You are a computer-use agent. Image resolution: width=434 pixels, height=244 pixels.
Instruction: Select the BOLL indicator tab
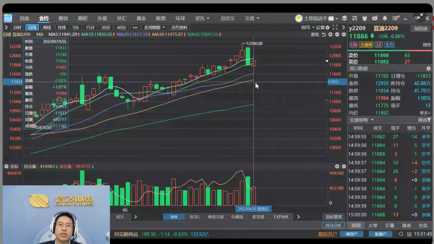point(195,217)
